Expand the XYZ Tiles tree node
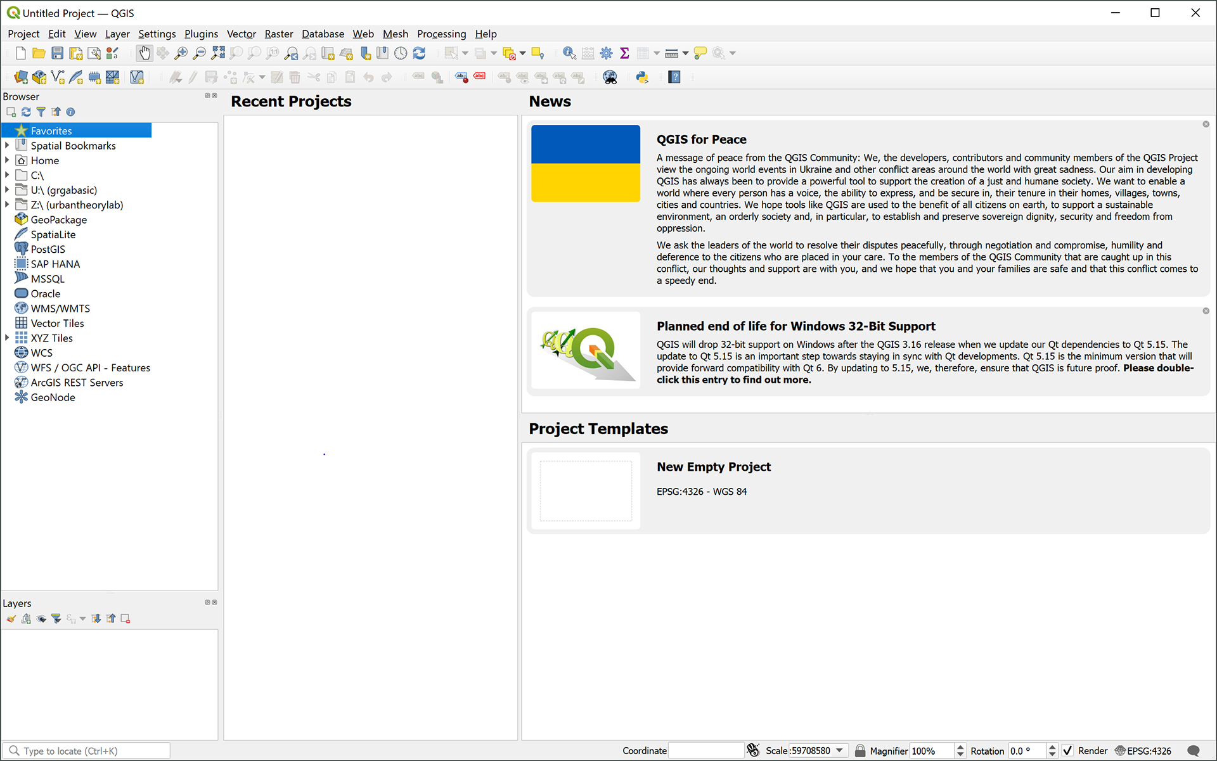The height and width of the screenshot is (761, 1217). tap(7, 338)
